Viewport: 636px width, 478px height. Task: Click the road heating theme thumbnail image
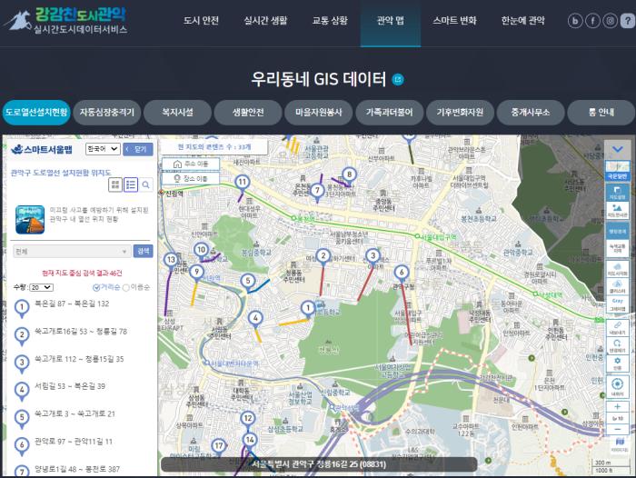point(30,220)
